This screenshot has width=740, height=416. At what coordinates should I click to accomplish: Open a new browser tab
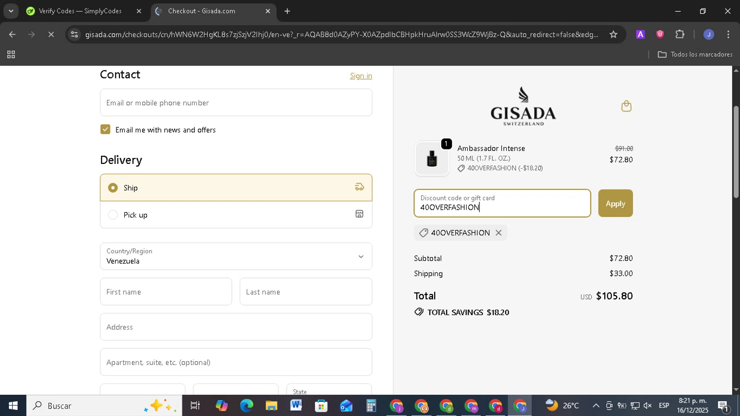click(287, 11)
